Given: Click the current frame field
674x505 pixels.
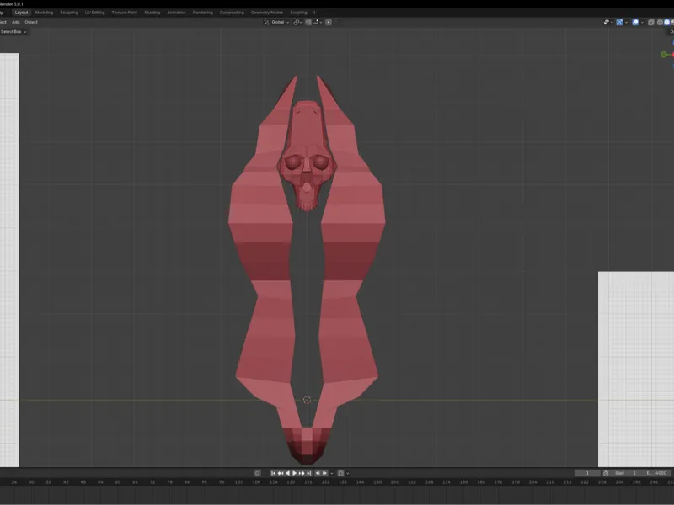Looking at the screenshot, I should pos(587,473).
